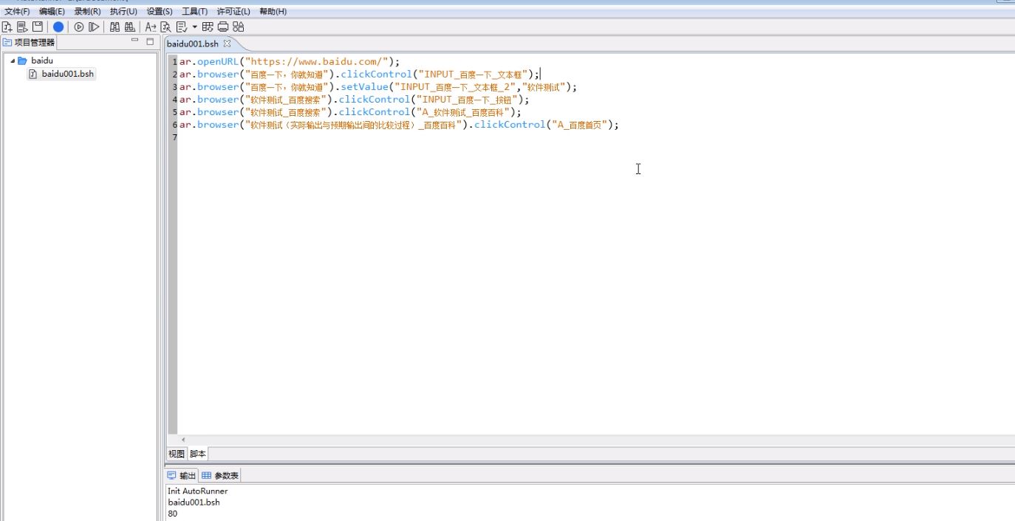Click the horizontal scrollbar left arrow in editor
This screenshot has width=1015, height=521.
click(183, 440)
